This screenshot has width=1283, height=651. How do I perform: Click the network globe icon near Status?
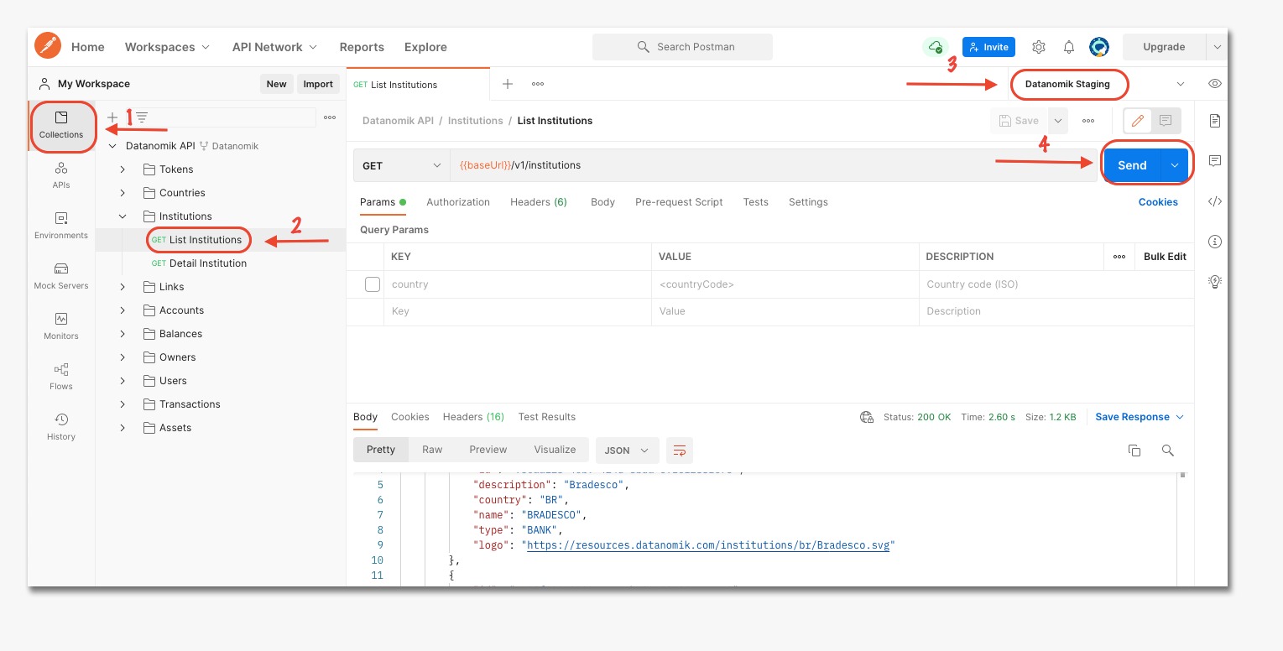pyautogui.click(x=867, y=417)
